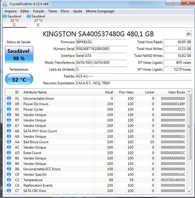This screenshot has width=195, height=198.
Task: Click the scroll down arrow of attribute list
Action: (189, 191)
